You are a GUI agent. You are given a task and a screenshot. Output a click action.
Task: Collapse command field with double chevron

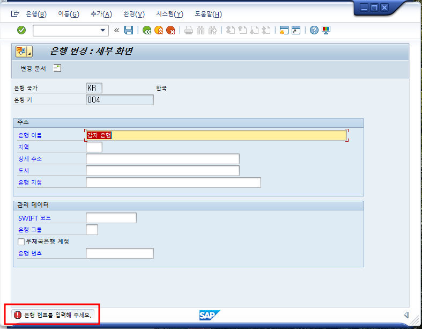116,30
